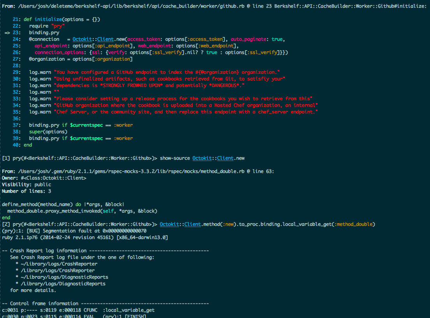Click Octokit link in show-source command
430x318 pixels.
coord(202,158)
